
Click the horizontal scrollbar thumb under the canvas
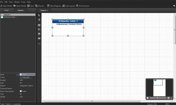pos(92,101)
